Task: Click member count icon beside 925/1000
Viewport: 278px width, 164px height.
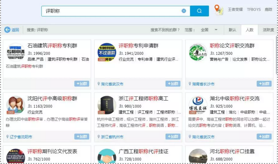Action: [x=212, y=106]
